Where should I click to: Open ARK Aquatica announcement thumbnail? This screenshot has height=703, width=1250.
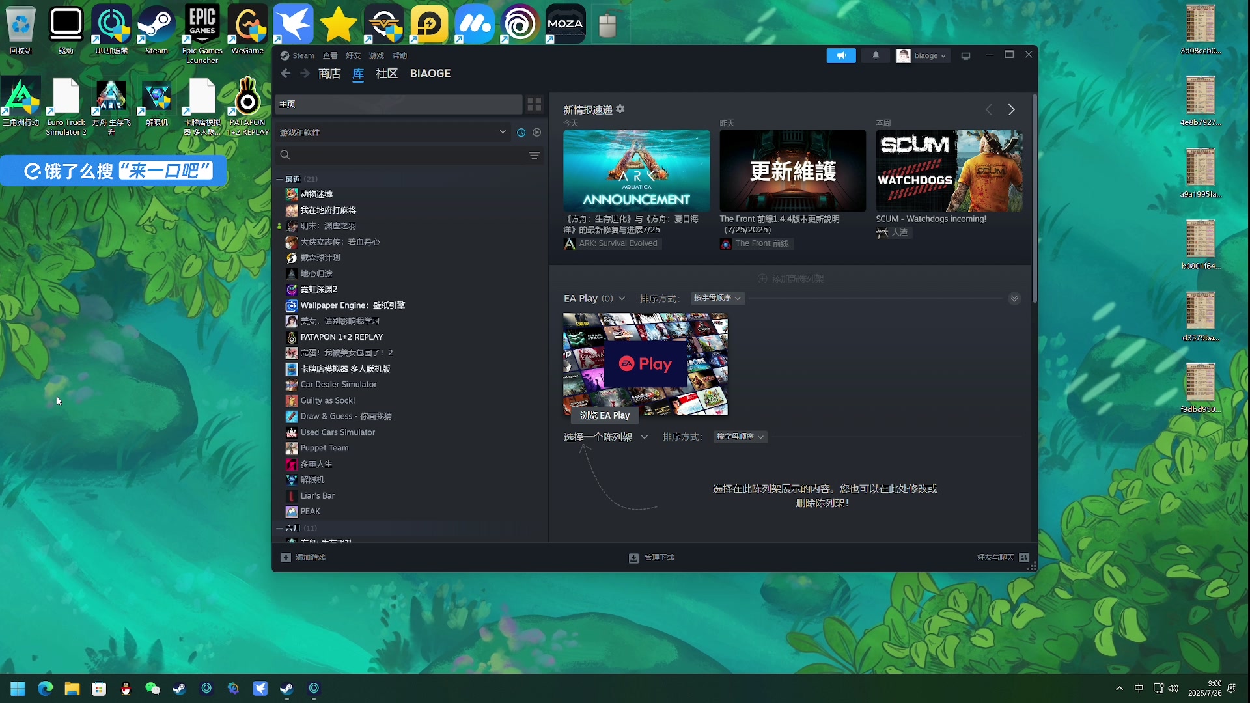pyautogui.click(x=637, y=171)
